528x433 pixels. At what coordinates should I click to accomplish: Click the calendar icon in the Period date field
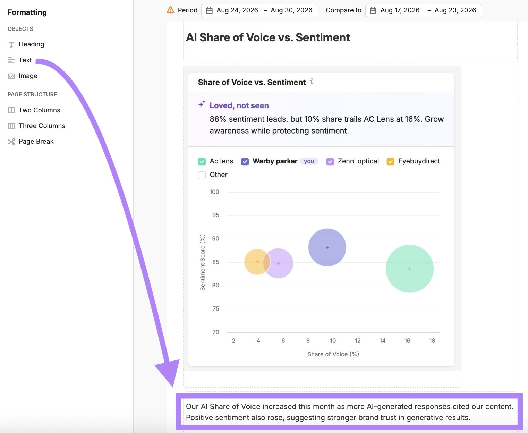click(209, 10)
